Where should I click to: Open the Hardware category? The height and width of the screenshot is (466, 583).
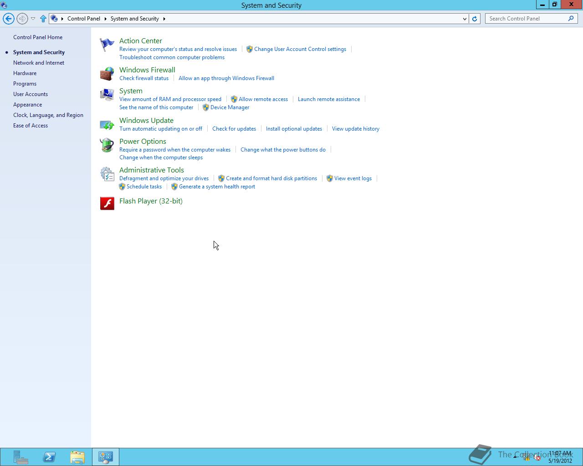(25, 73)
